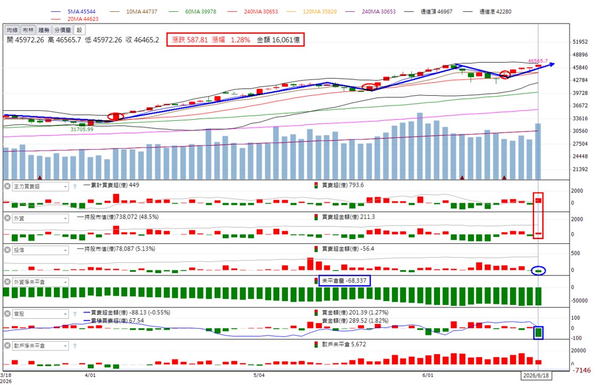Close the 散戶淨未平倉 panel
Screen dimensions: 597x385
tap(7, 346)
